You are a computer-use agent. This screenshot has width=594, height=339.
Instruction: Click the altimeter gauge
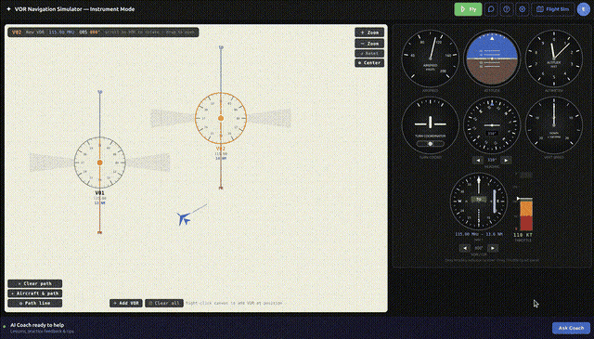(554, 59)
